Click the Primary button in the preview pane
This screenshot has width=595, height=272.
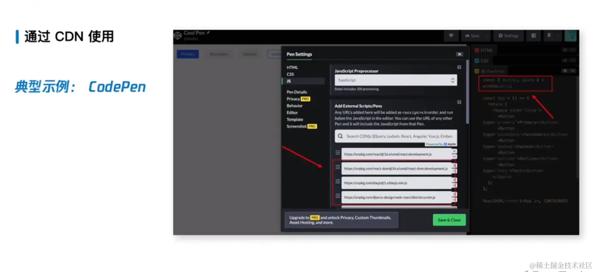coord(188,54)
